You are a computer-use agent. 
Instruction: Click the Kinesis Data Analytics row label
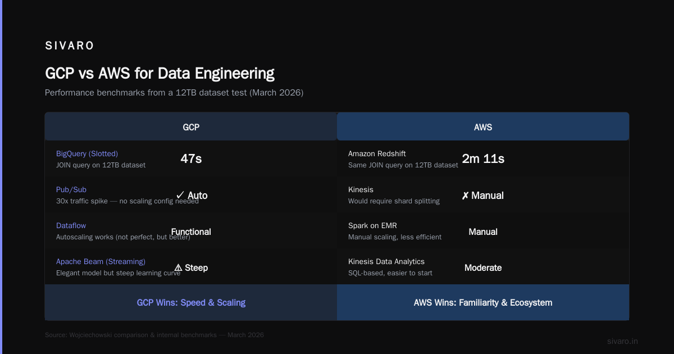386,261
